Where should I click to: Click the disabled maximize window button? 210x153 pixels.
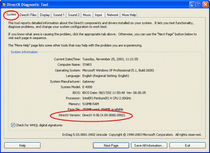pos(199,5)
